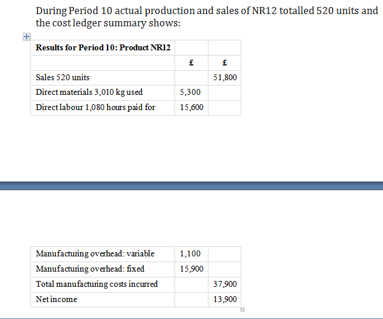Click the blue page break bar
383x319 pixels.
(x=191, y=186)
